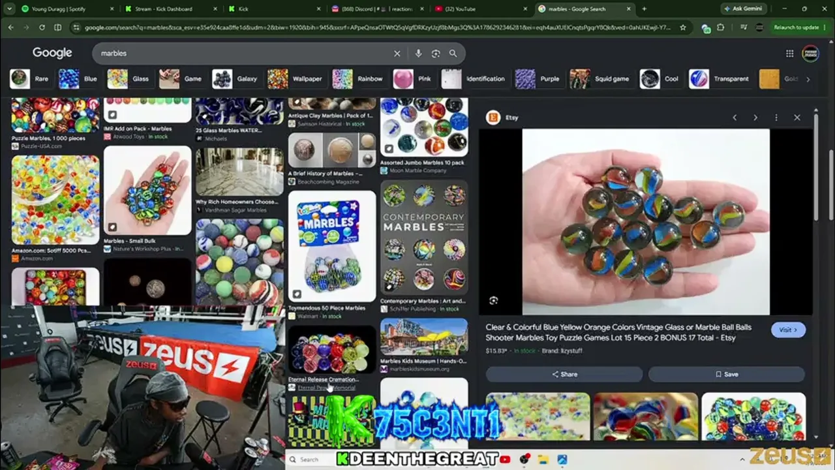Filter images by the Squid game chip
This screenshot has height=470, width=835.
click(600, 79)
